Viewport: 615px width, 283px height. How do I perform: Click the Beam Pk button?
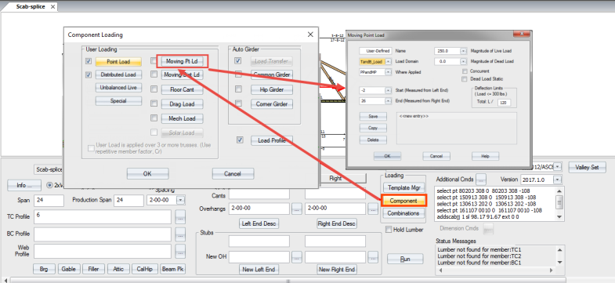pyautogui.click(x=172, y=269)
